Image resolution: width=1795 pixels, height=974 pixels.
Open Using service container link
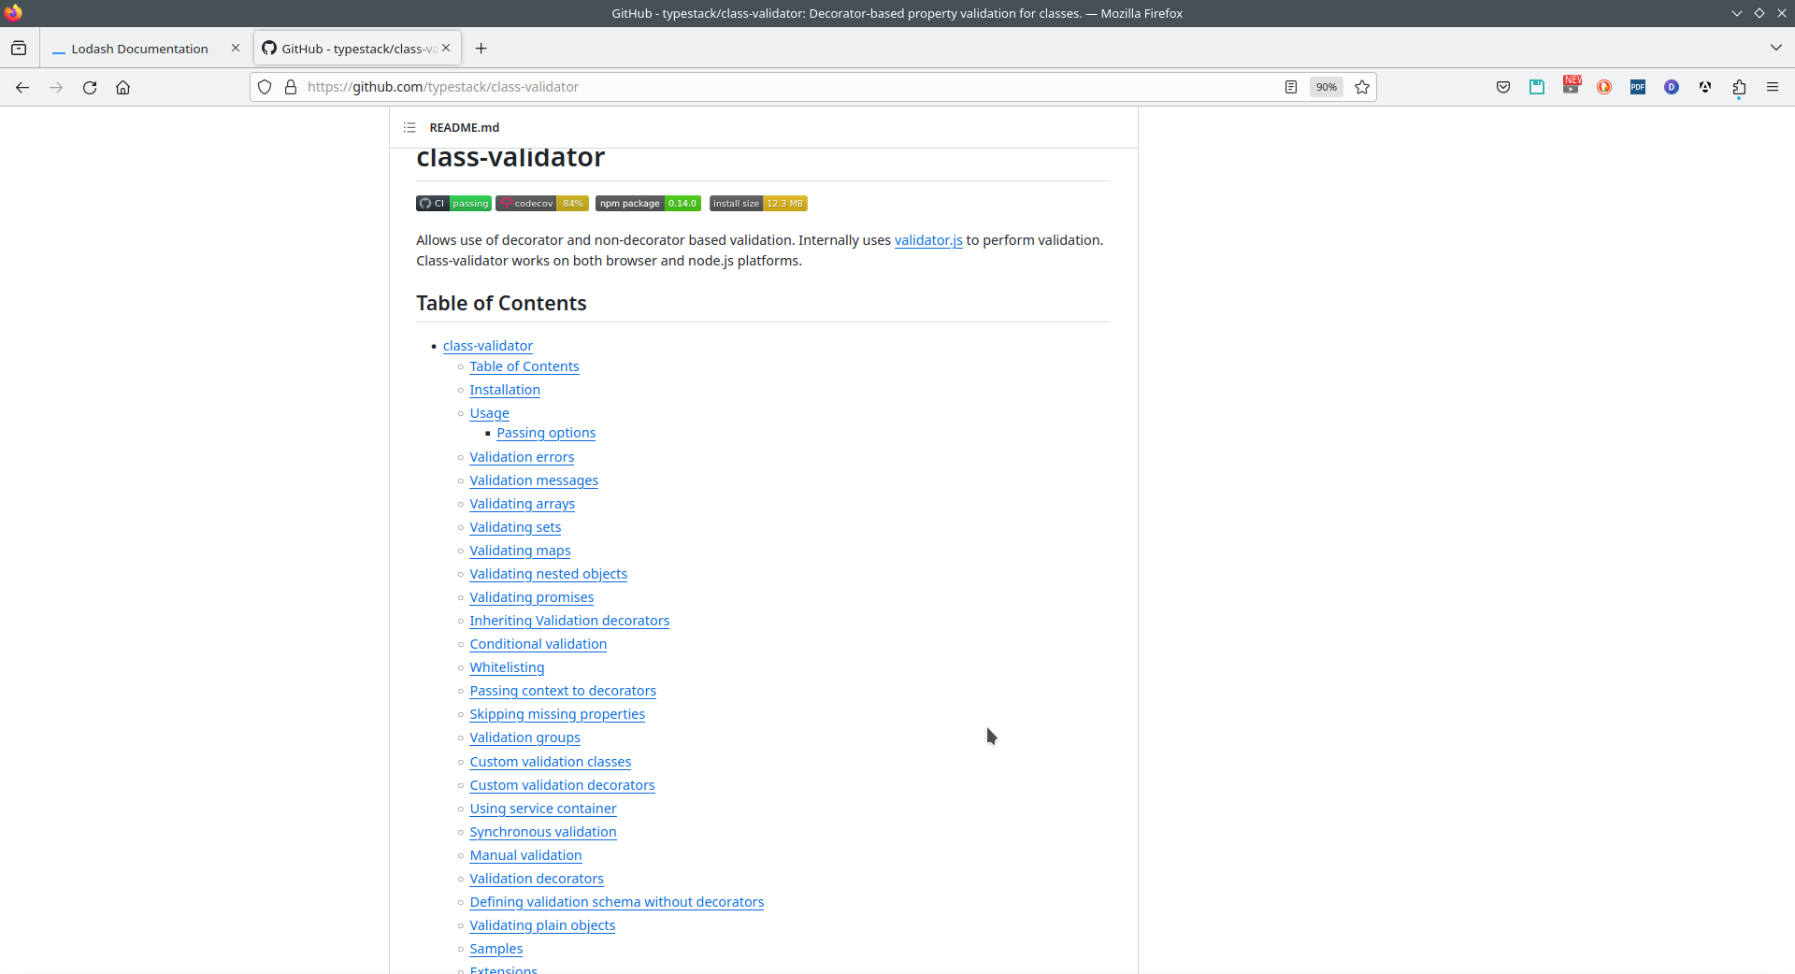click(543, 809)
